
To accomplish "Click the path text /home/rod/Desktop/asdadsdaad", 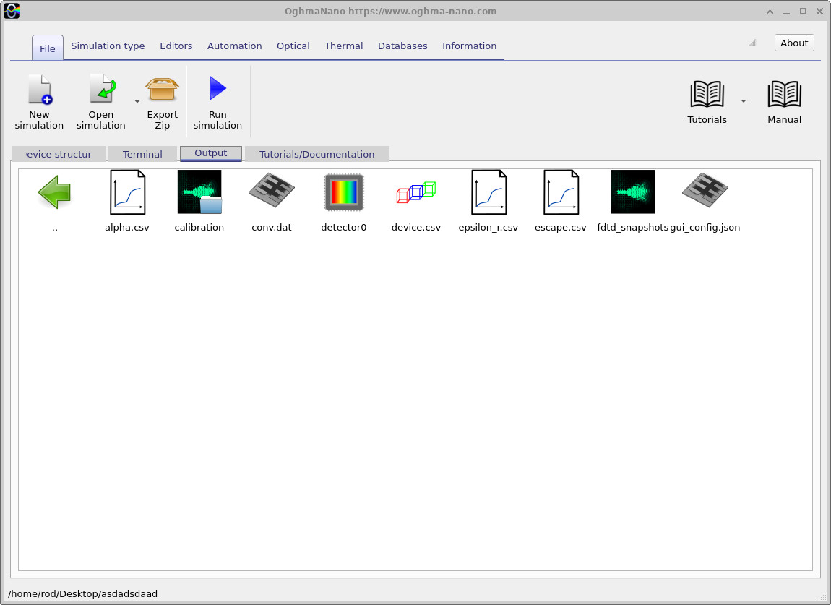I will pos(82,594).
